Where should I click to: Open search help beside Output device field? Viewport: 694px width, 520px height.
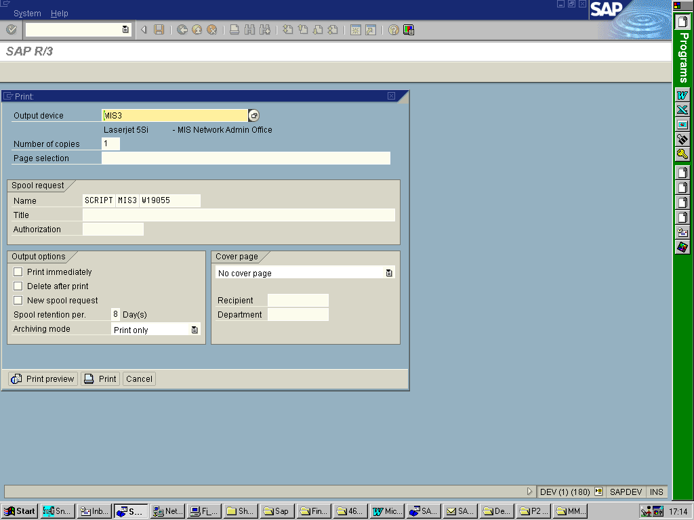(x=253, y=115)
